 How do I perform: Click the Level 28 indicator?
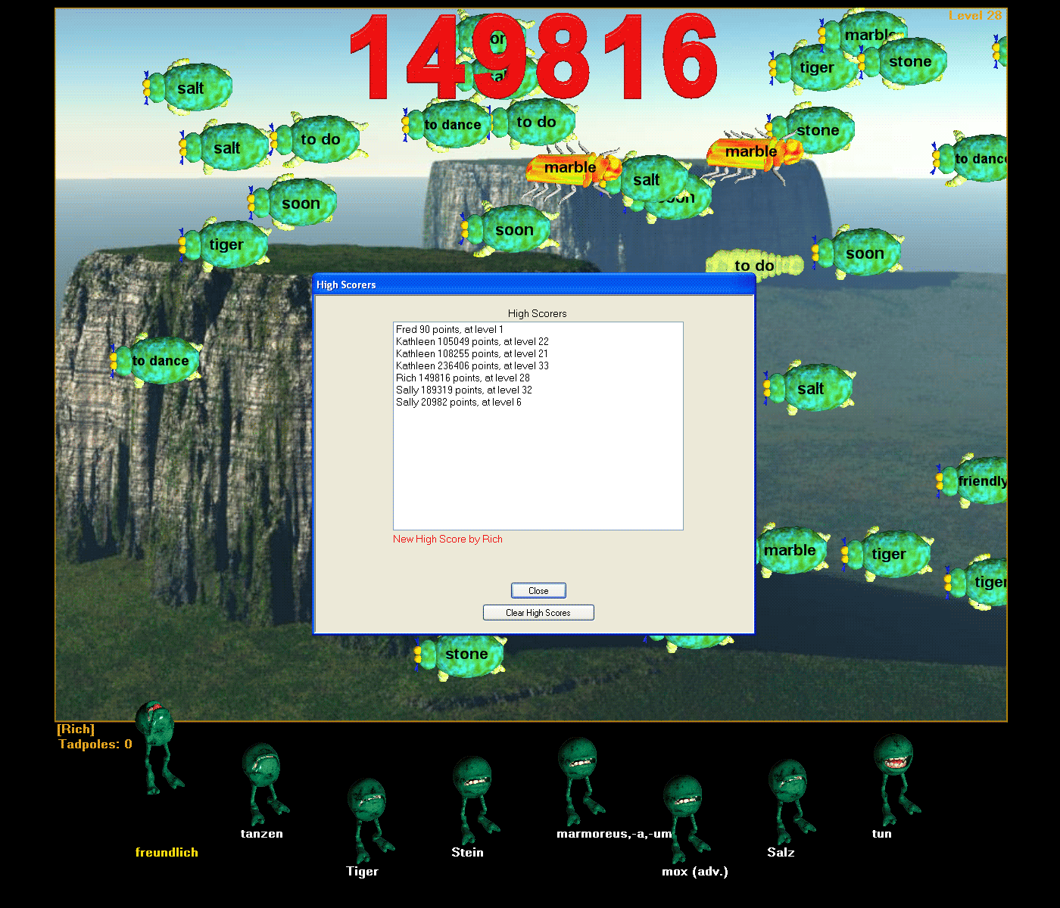tap(974, 15)
